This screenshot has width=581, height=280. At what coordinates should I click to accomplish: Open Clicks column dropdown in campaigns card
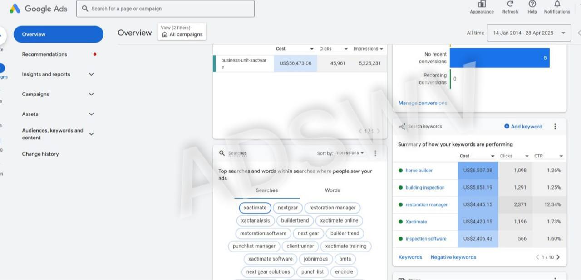346,49
